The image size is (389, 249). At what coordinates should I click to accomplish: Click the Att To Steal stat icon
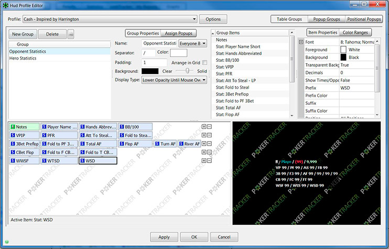82,135
